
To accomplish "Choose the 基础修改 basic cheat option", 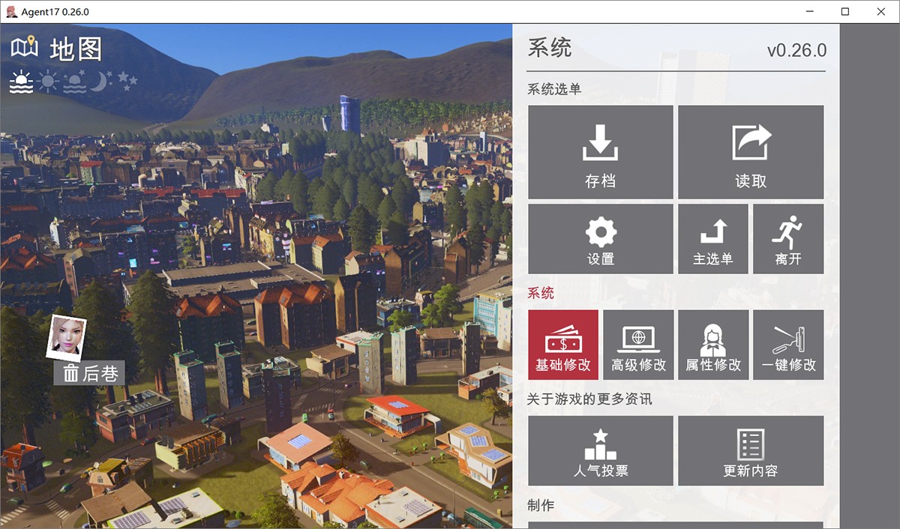I will pos(563,345).
